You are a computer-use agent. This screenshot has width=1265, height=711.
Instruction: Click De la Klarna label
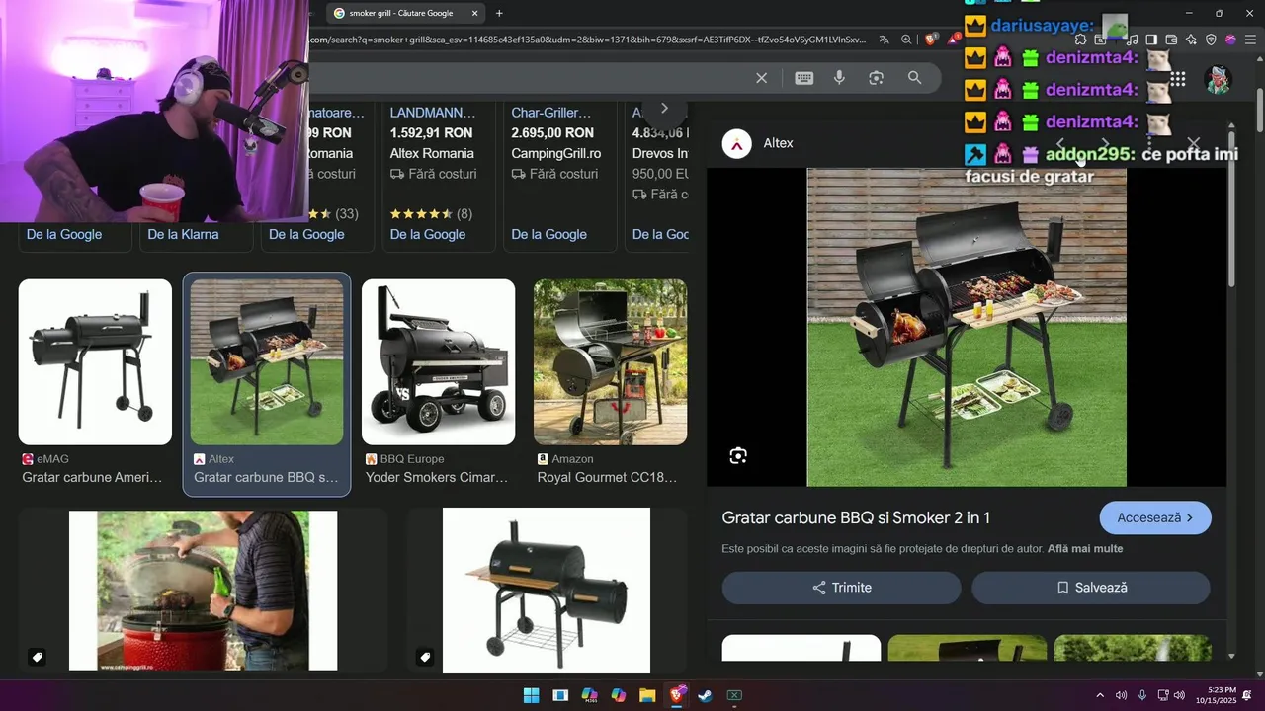(183, 234)
